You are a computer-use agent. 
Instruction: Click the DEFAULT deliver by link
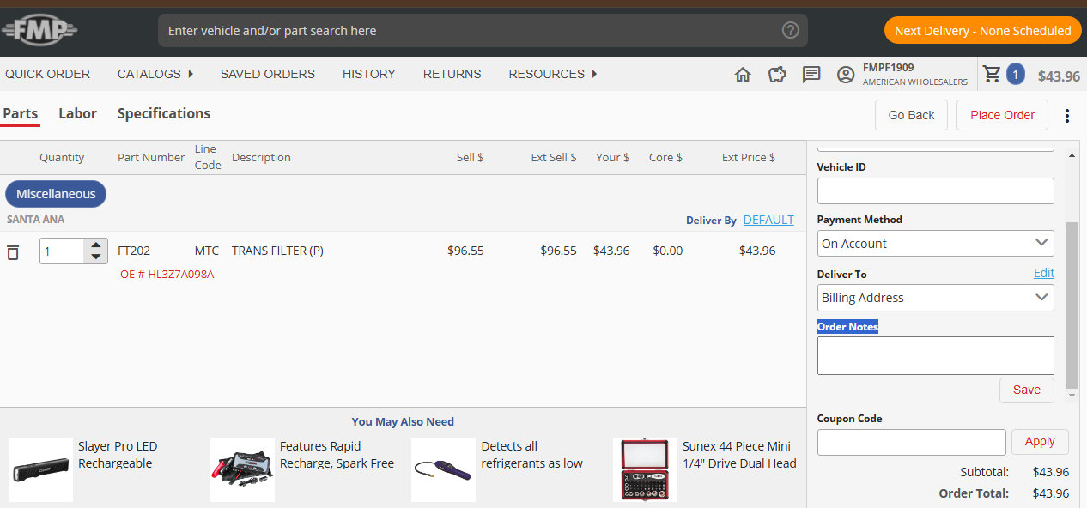768,220
